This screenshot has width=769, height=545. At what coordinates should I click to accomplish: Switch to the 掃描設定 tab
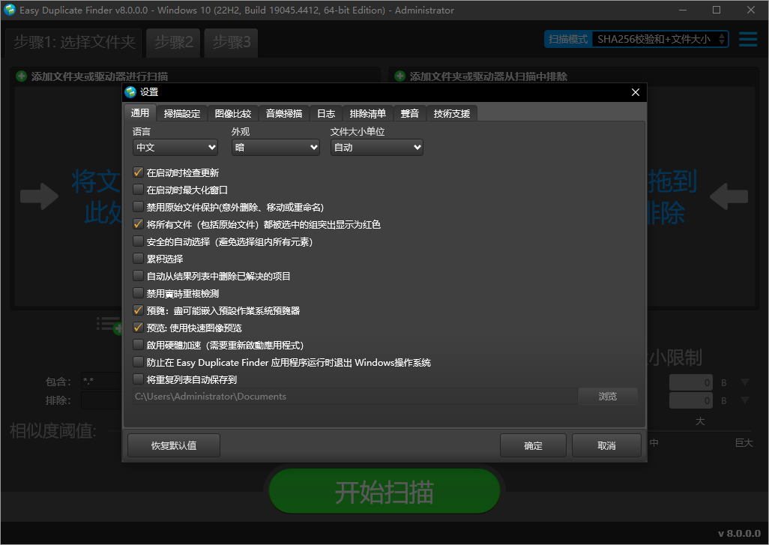tap(182, 113)
